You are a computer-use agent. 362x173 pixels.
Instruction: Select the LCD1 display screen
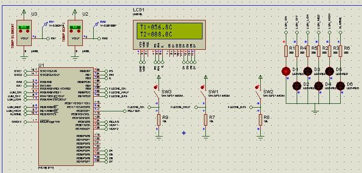pyautogui.click(x=169, y=31)
